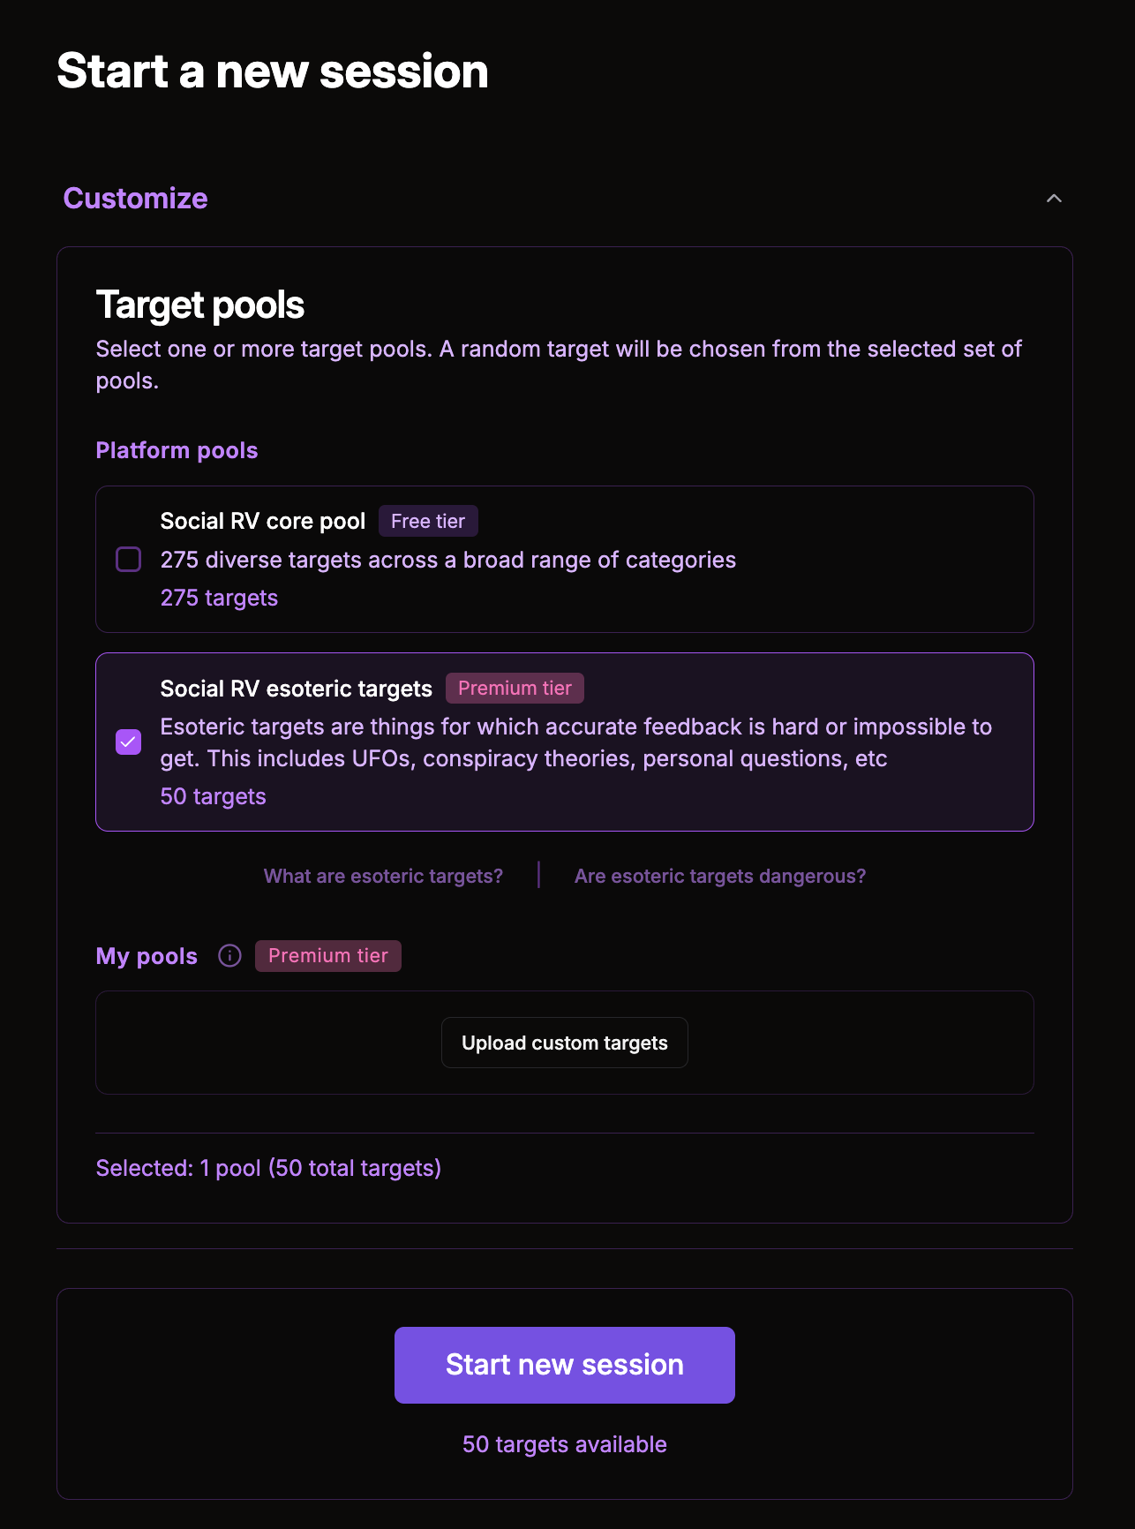Viewport: 1135px width, 1529px height.
Task: Check the Social RV core pool checkbox
Action: coord(129,560)
